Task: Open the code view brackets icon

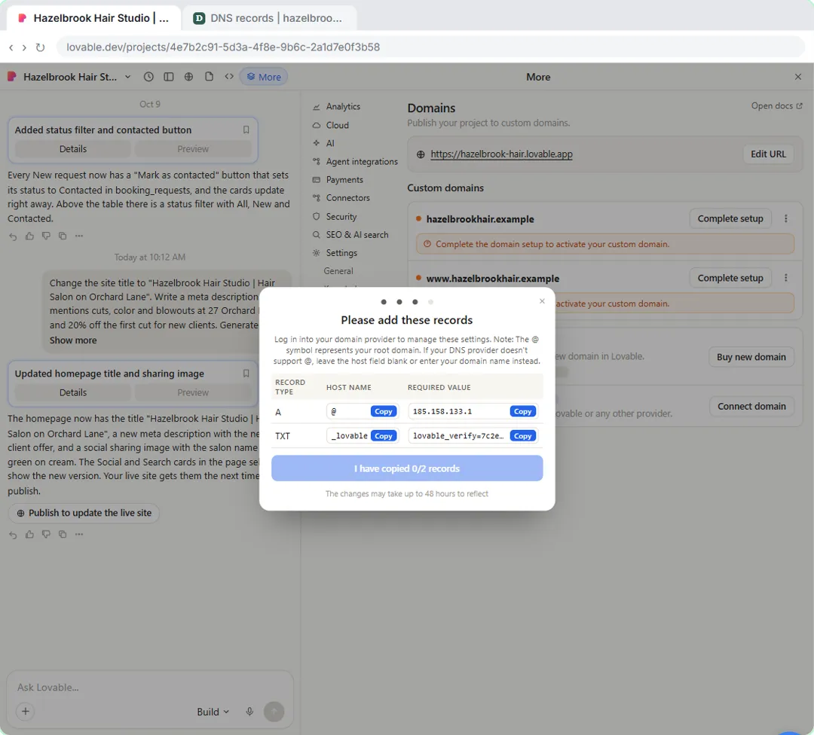Action: point(229,77)
